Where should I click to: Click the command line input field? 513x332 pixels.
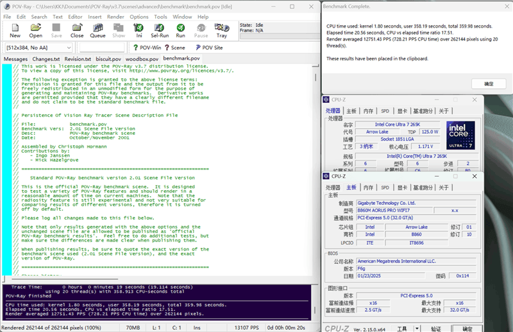point(102,48)
